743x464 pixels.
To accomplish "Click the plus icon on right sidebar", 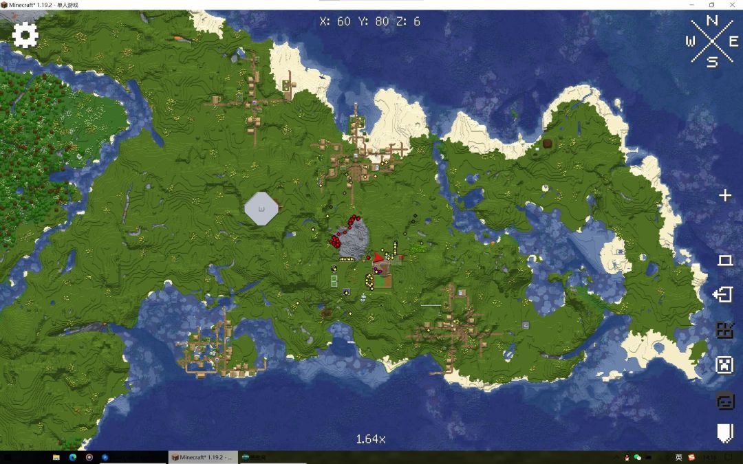I will coord(725,195).
